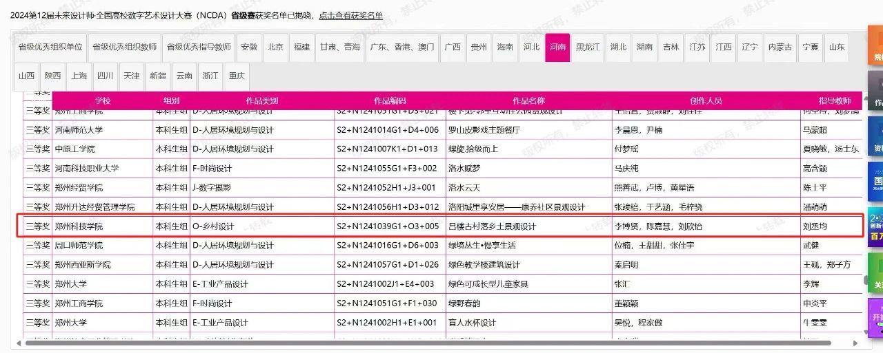The height and width of the screenshot is (353, 883).
Task: Select the 四川 province tab
Action: pyautogui.click(x=106, y=76)
